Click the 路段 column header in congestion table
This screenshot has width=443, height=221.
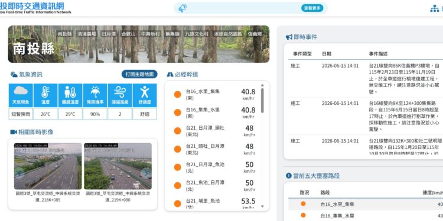(x=325, y=193)
